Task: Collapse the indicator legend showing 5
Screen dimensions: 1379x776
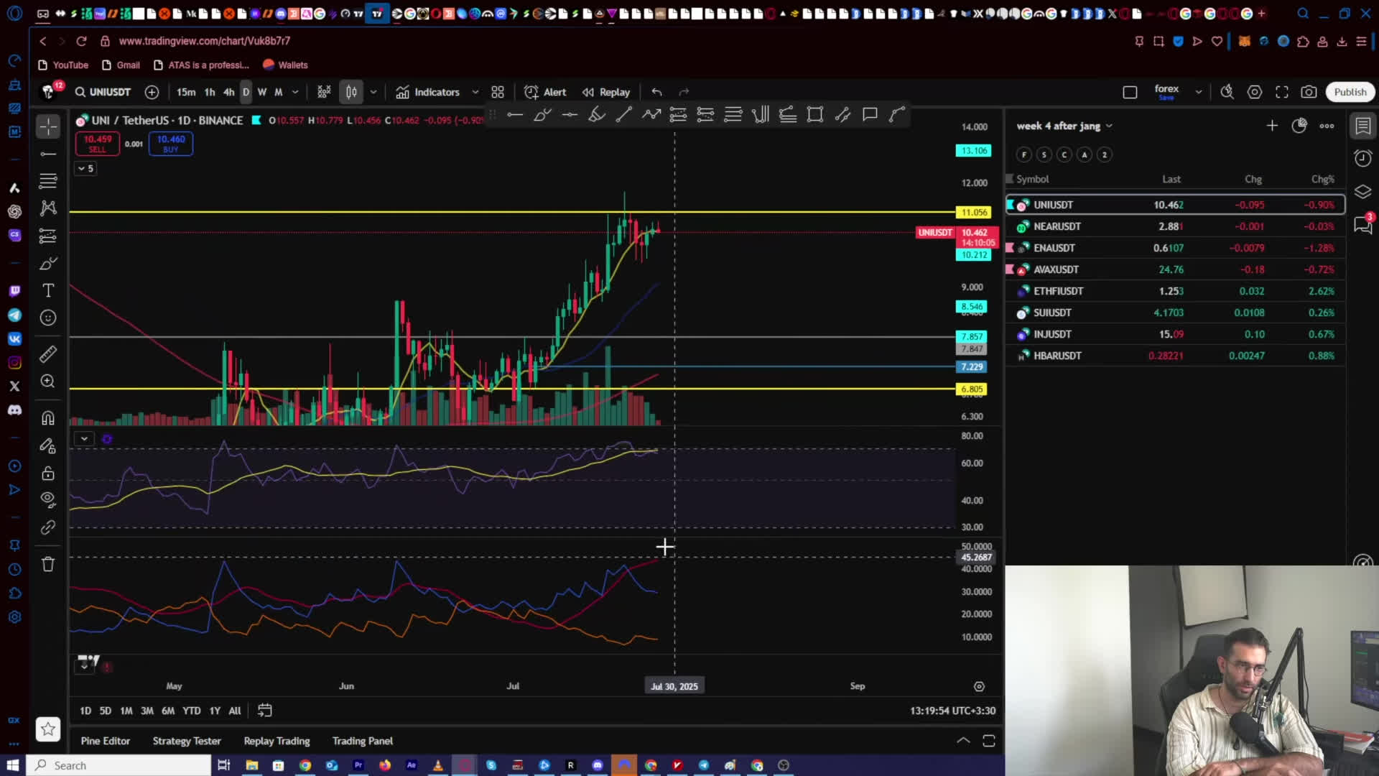Action: [x=85, y=168]
